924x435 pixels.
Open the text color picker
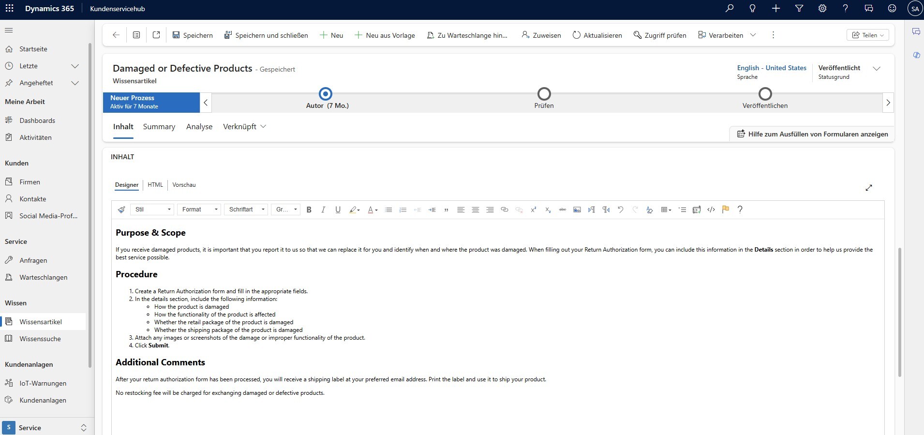[372, 210]
